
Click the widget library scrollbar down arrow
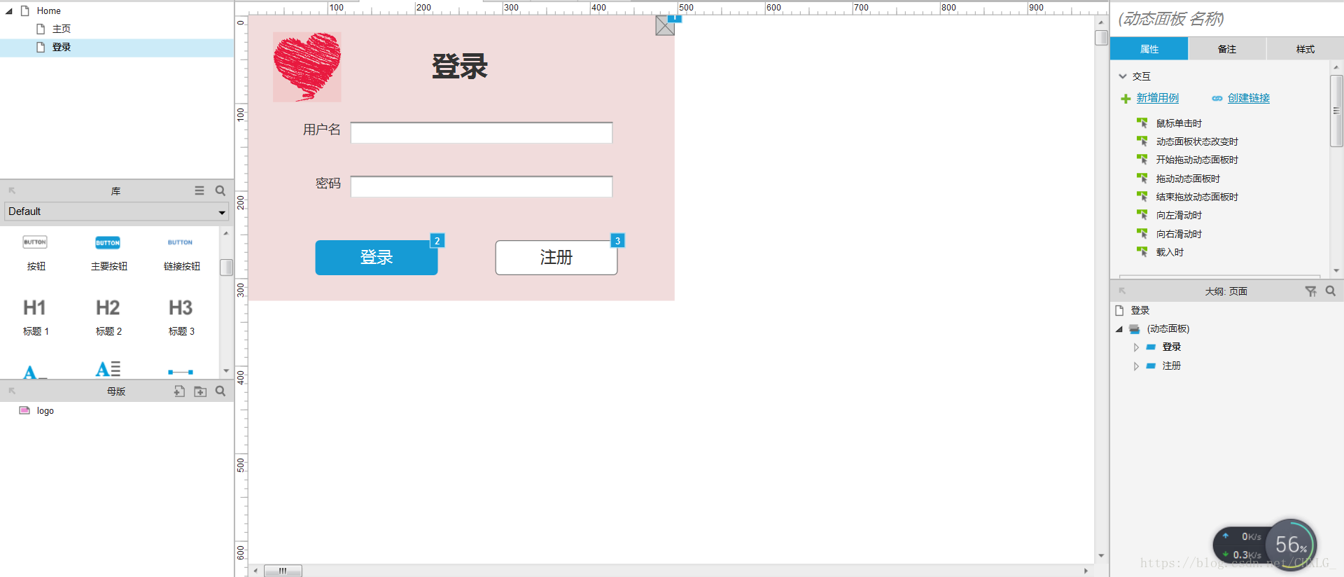(x=226, y=371)
